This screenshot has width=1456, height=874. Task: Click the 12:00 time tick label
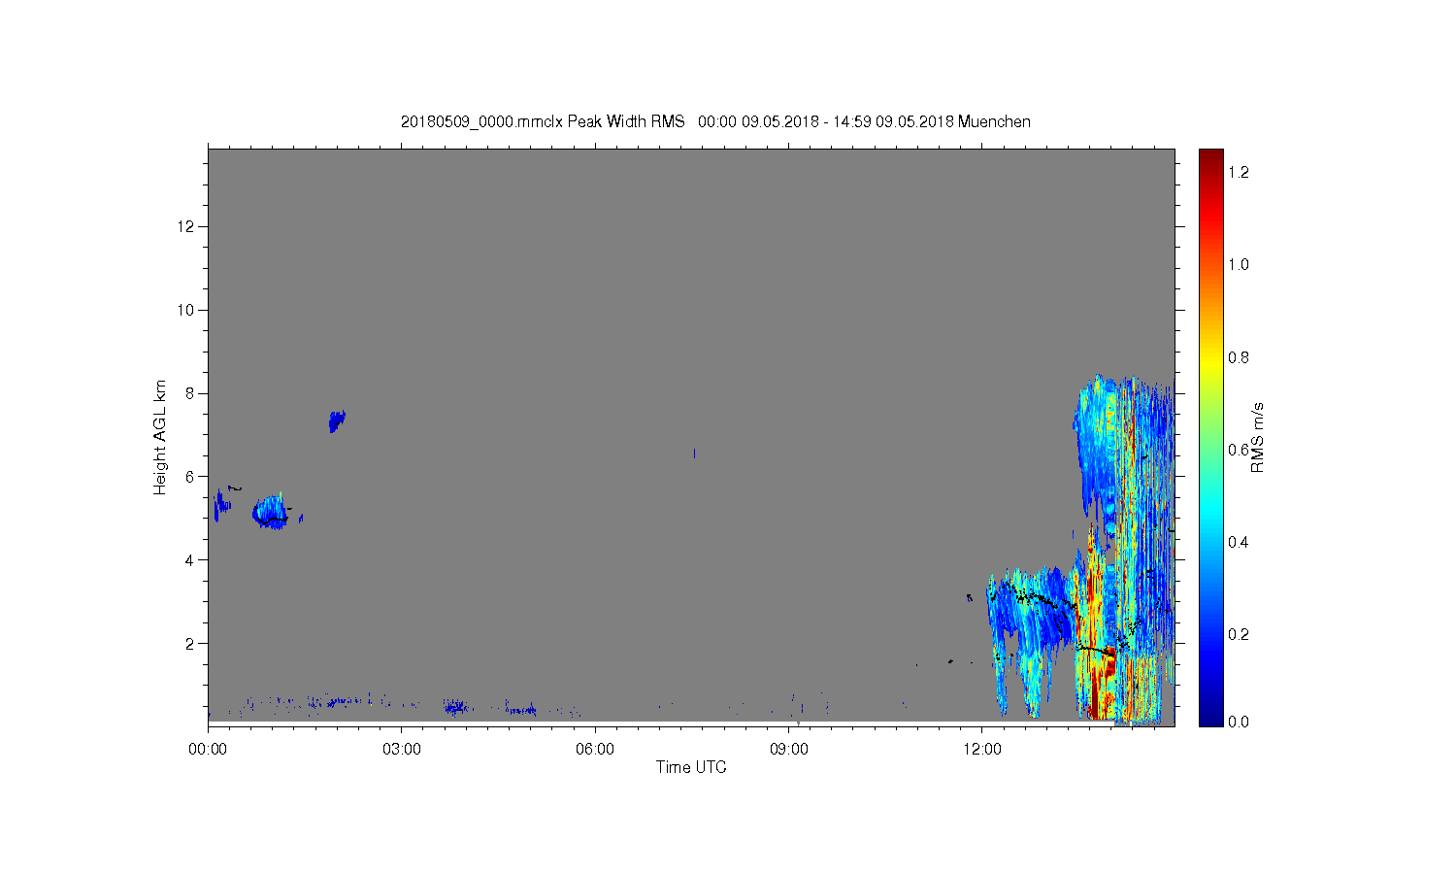click(x=982, y=750)
